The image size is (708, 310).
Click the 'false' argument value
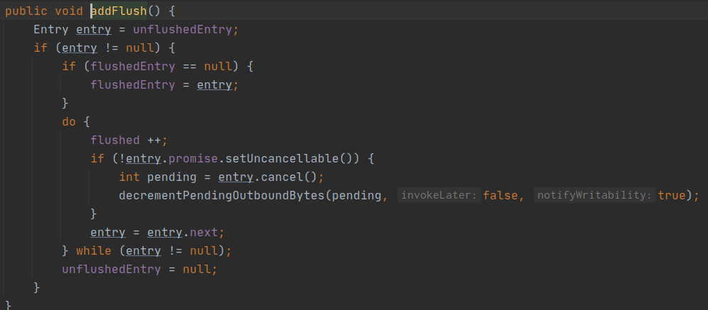tap(500, 196)
